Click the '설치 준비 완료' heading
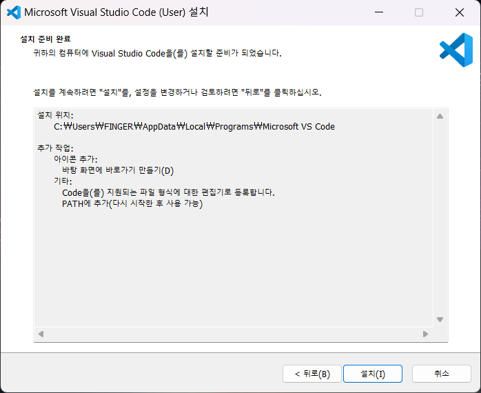The height and width of the screenshot is (393, 481). point(45,39)
